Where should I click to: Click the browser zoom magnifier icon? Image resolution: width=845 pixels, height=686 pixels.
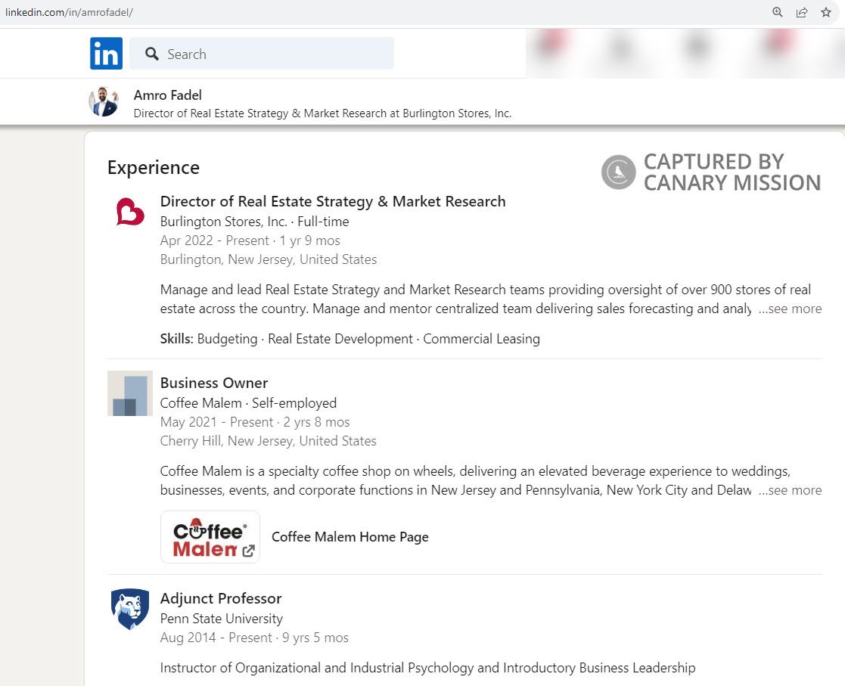777,12
